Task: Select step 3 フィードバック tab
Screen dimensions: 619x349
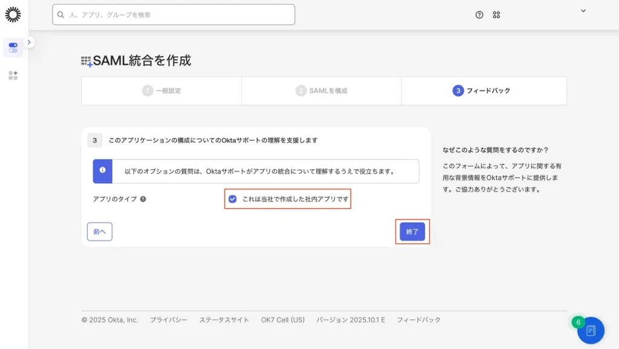Action: click(482, 91)
